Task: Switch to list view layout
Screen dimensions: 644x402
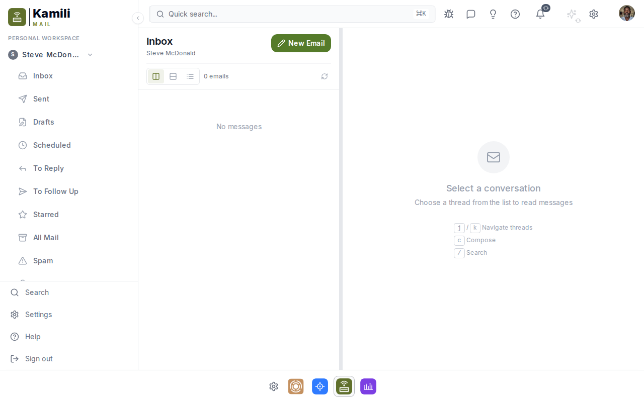Action: (x=190, y=76)
